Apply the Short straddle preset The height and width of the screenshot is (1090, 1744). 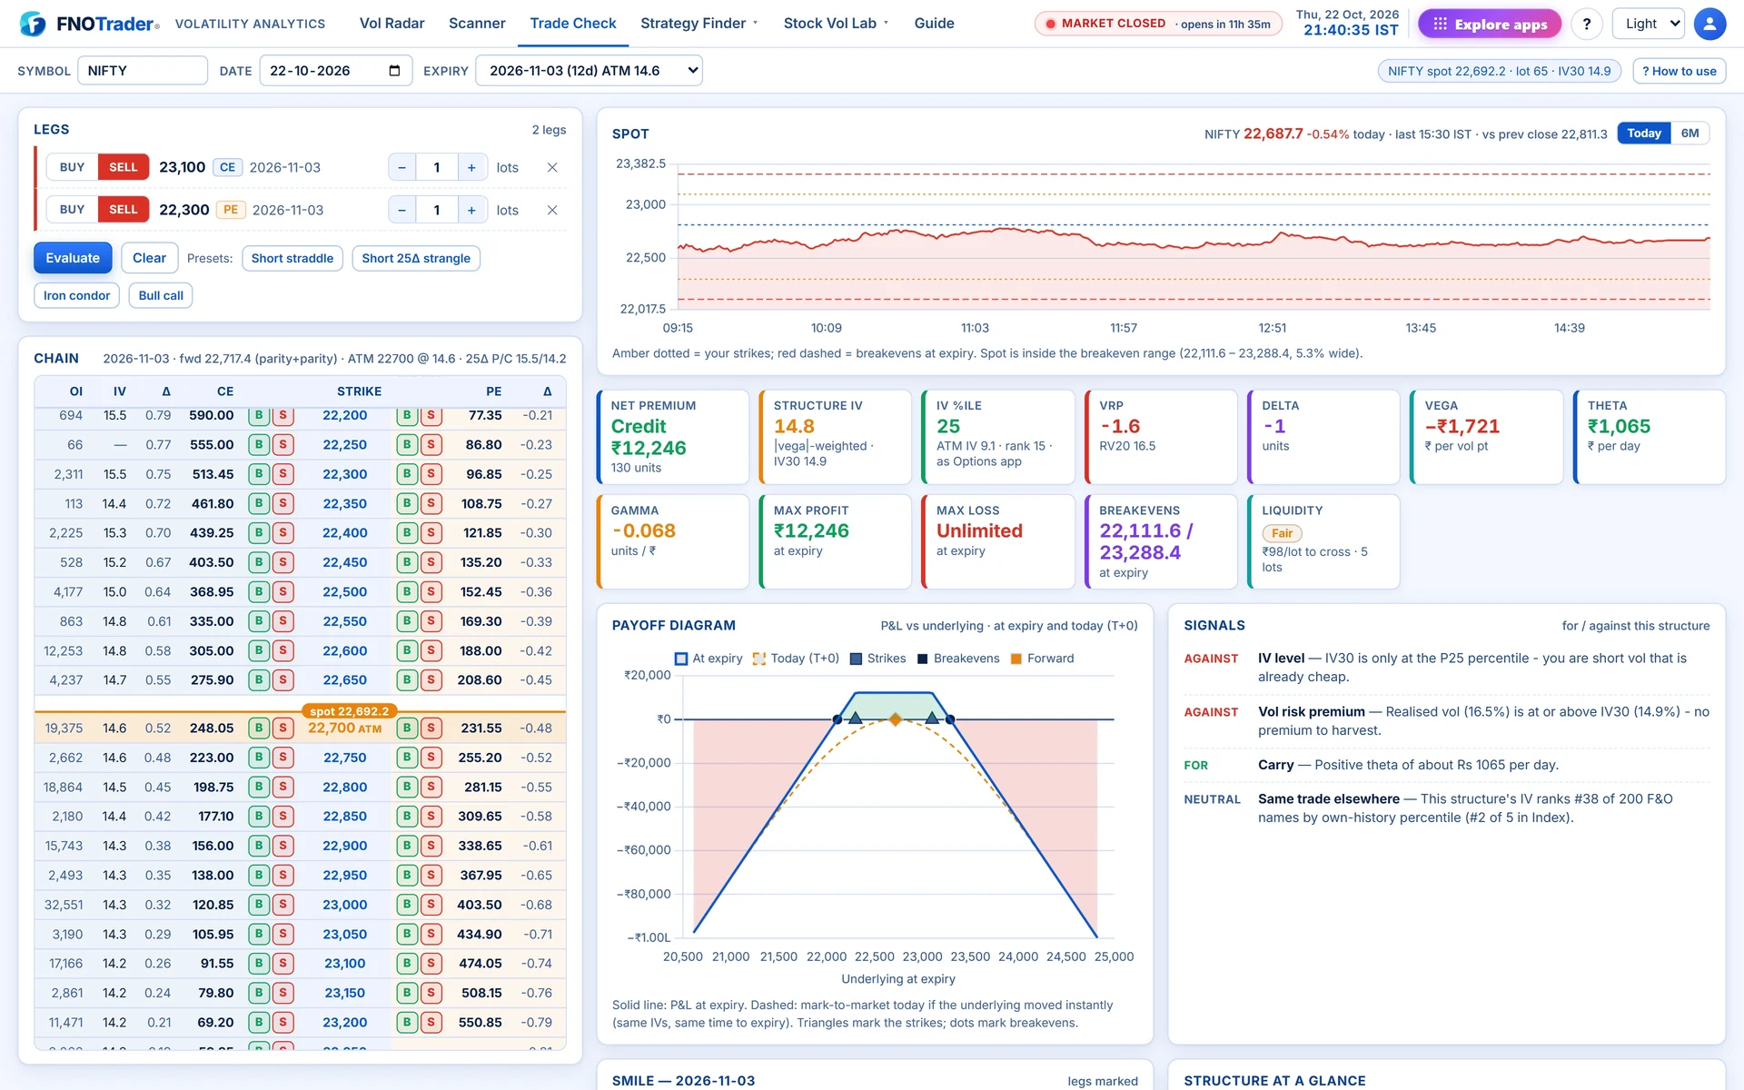click(x=292, y=258)
